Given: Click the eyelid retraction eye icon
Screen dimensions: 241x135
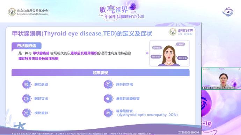Looking at the screenshot, I should [27, 84].
